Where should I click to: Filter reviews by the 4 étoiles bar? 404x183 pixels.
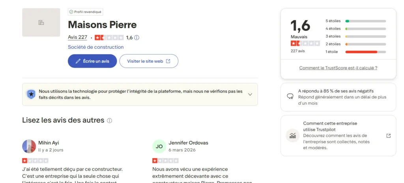point(365,29)
